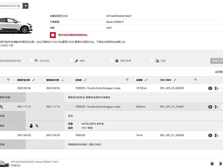The image size is (223, 167).
Task: Open the 经销商 column filter funnel
Action: click(127, 80)
